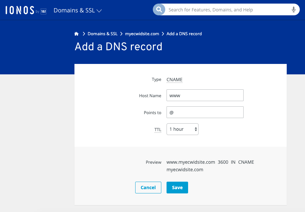The width and height of the screenshot is (305, 212).
Task: Click the TTL stepper arrows
Action: (195, 129)
